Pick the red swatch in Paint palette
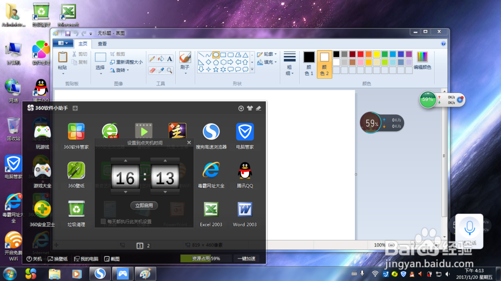Screen dimensions: 501x281 pyautogui.click(x=360, y=54)
